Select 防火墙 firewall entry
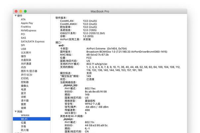This screenshot has height=133, width=200. (25, 130)
